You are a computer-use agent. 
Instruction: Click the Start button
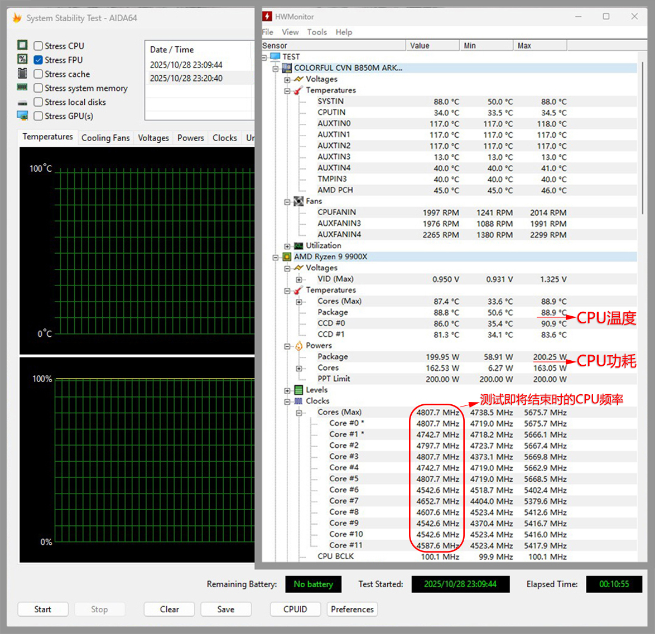(43, 609)
